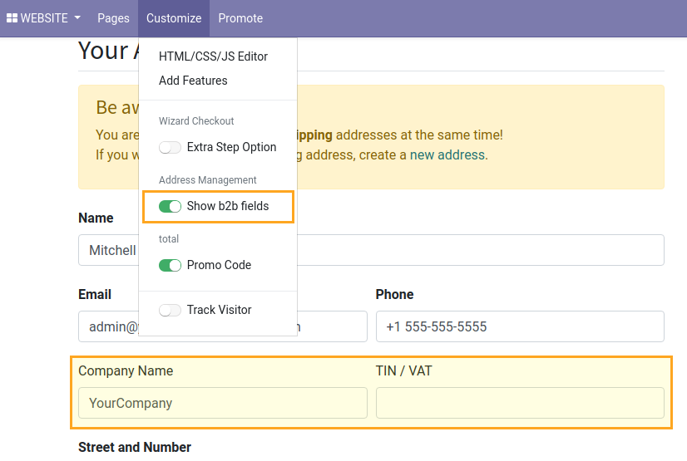
Task: Click the Track Visitor label text
Action: (x=219, y=310)
